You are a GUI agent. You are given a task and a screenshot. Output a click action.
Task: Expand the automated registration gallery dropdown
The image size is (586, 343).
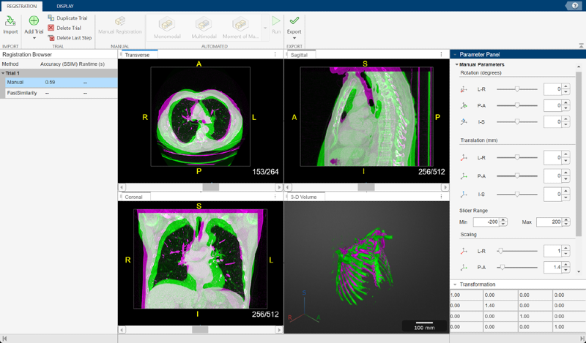(x=264, y=27)
